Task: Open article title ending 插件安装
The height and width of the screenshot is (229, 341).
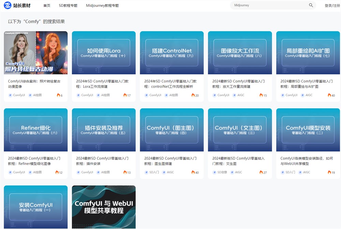Action: pos(102,161)
